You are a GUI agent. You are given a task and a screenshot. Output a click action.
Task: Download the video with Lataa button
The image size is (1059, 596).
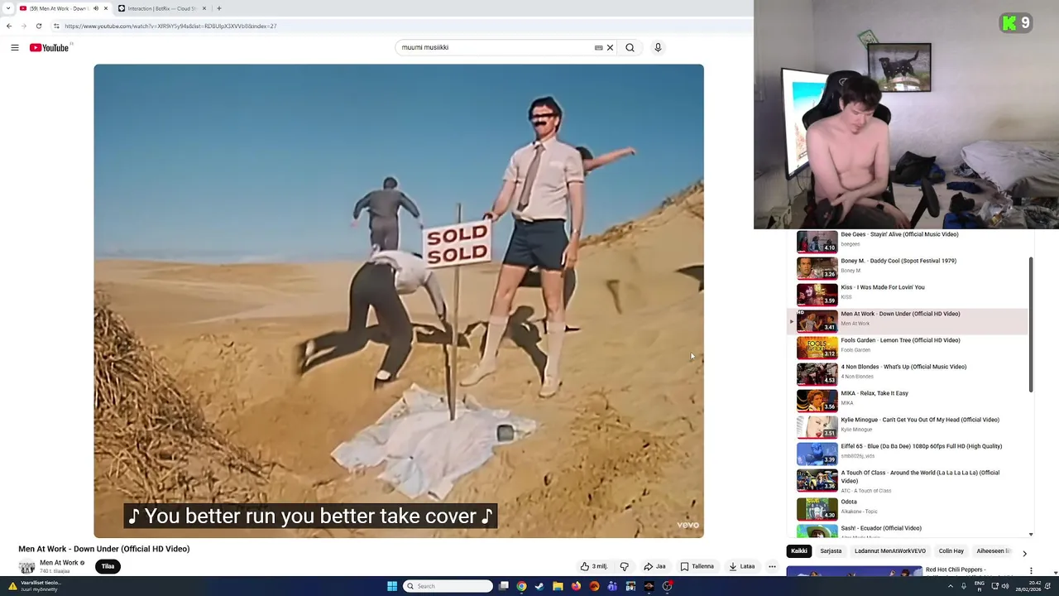741,566
